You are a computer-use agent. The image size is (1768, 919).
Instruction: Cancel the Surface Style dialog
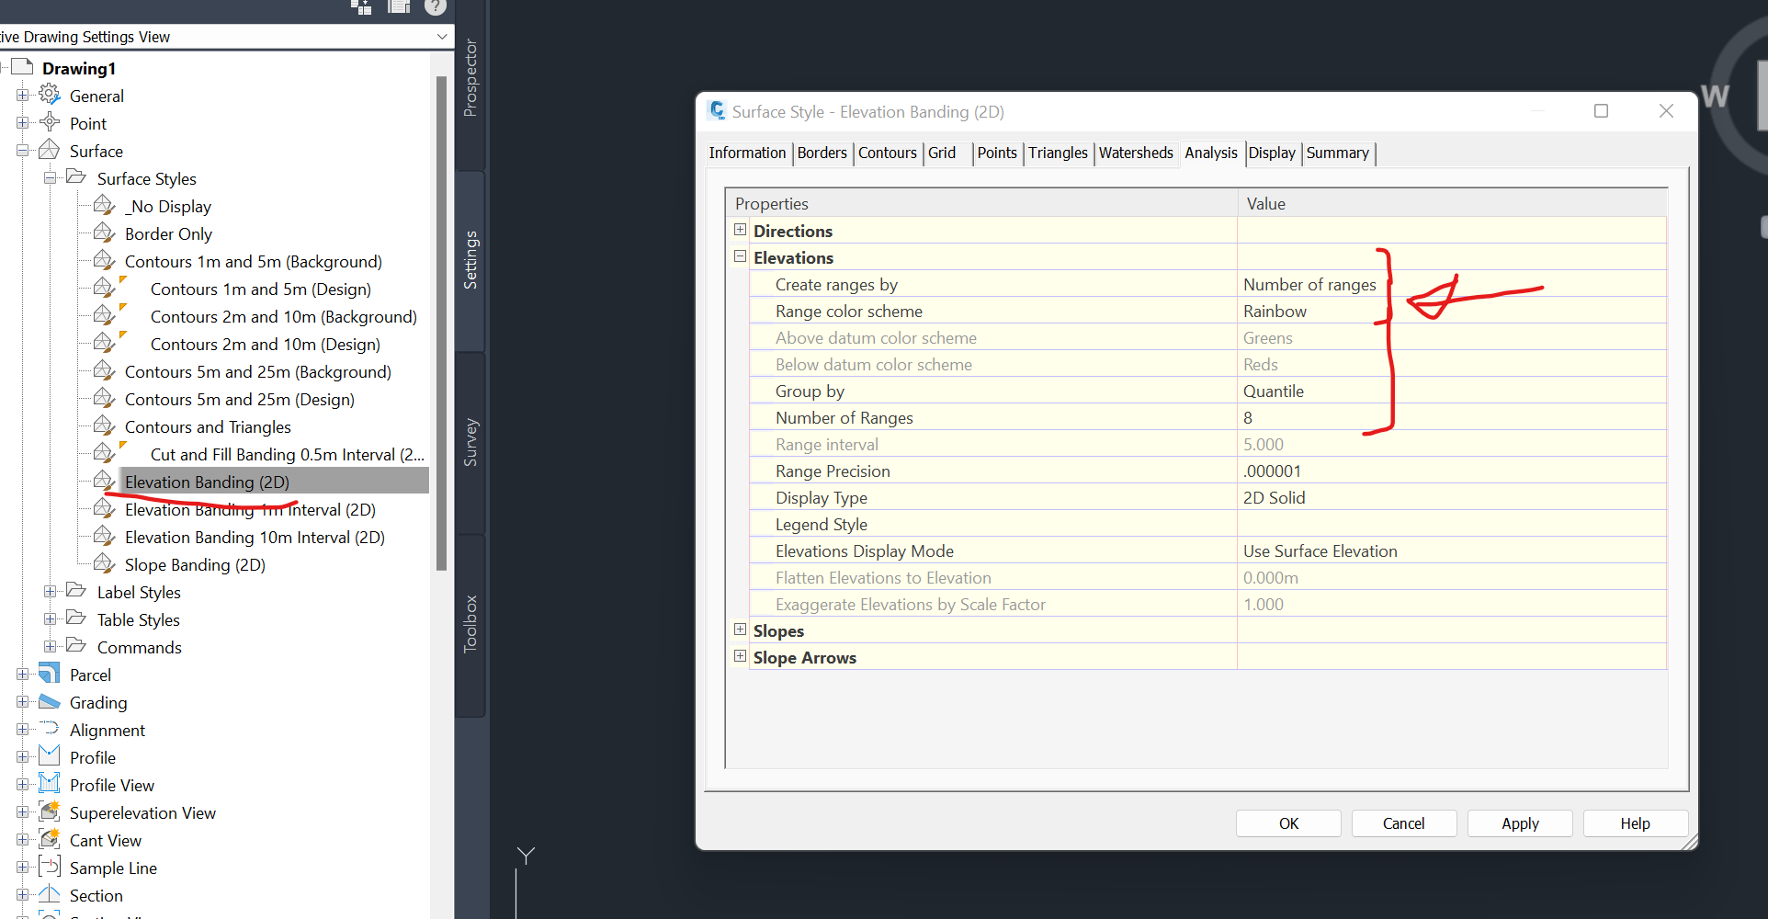click(x=1403, y=823)
